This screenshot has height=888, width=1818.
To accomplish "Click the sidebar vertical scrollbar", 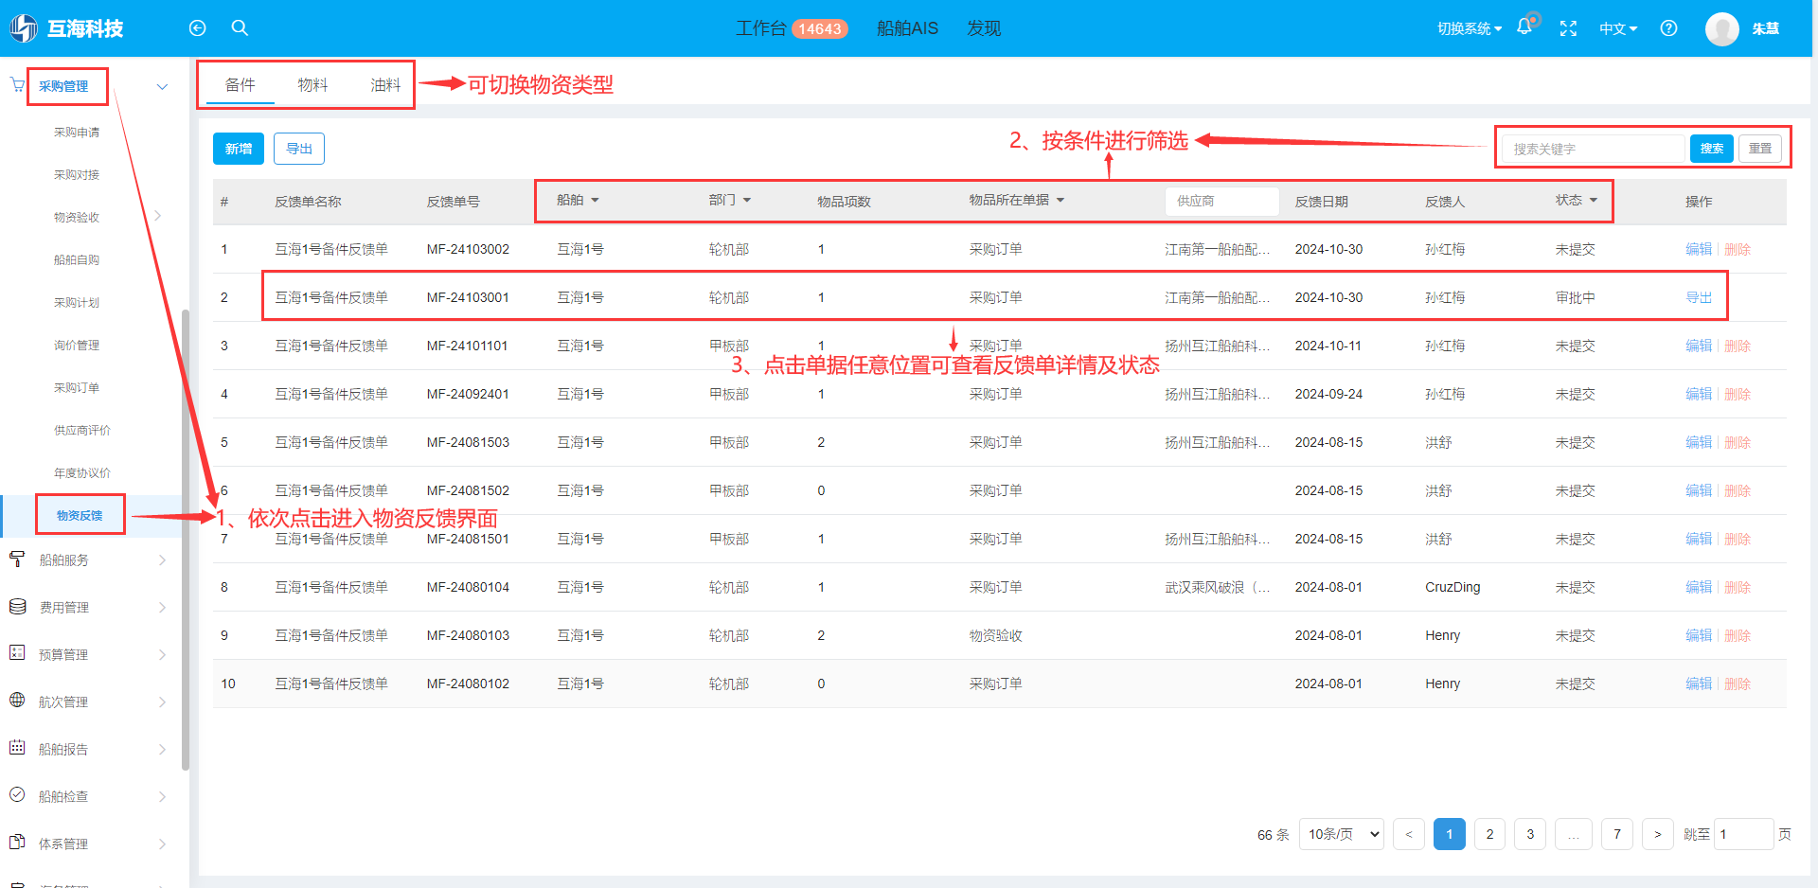I will click(x=186, y=540).
